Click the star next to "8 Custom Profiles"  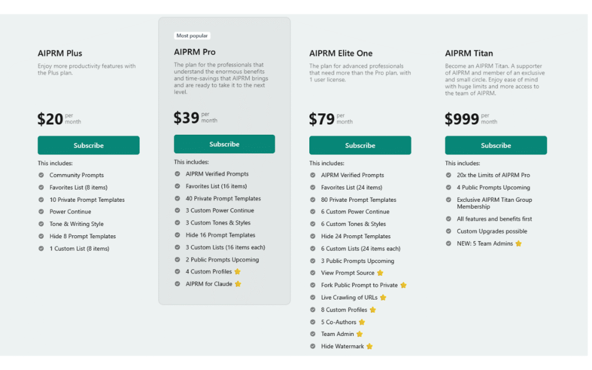coord(373,310)
